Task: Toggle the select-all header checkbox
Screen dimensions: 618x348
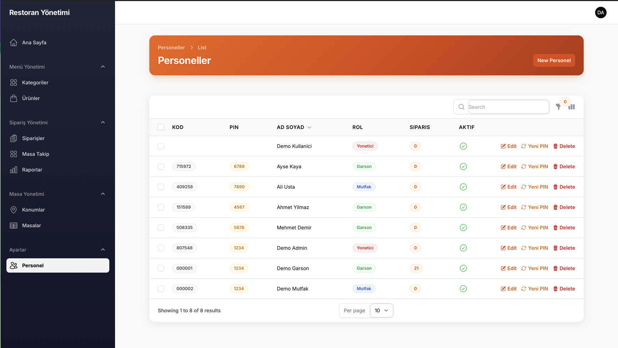Action: (161, 127)
